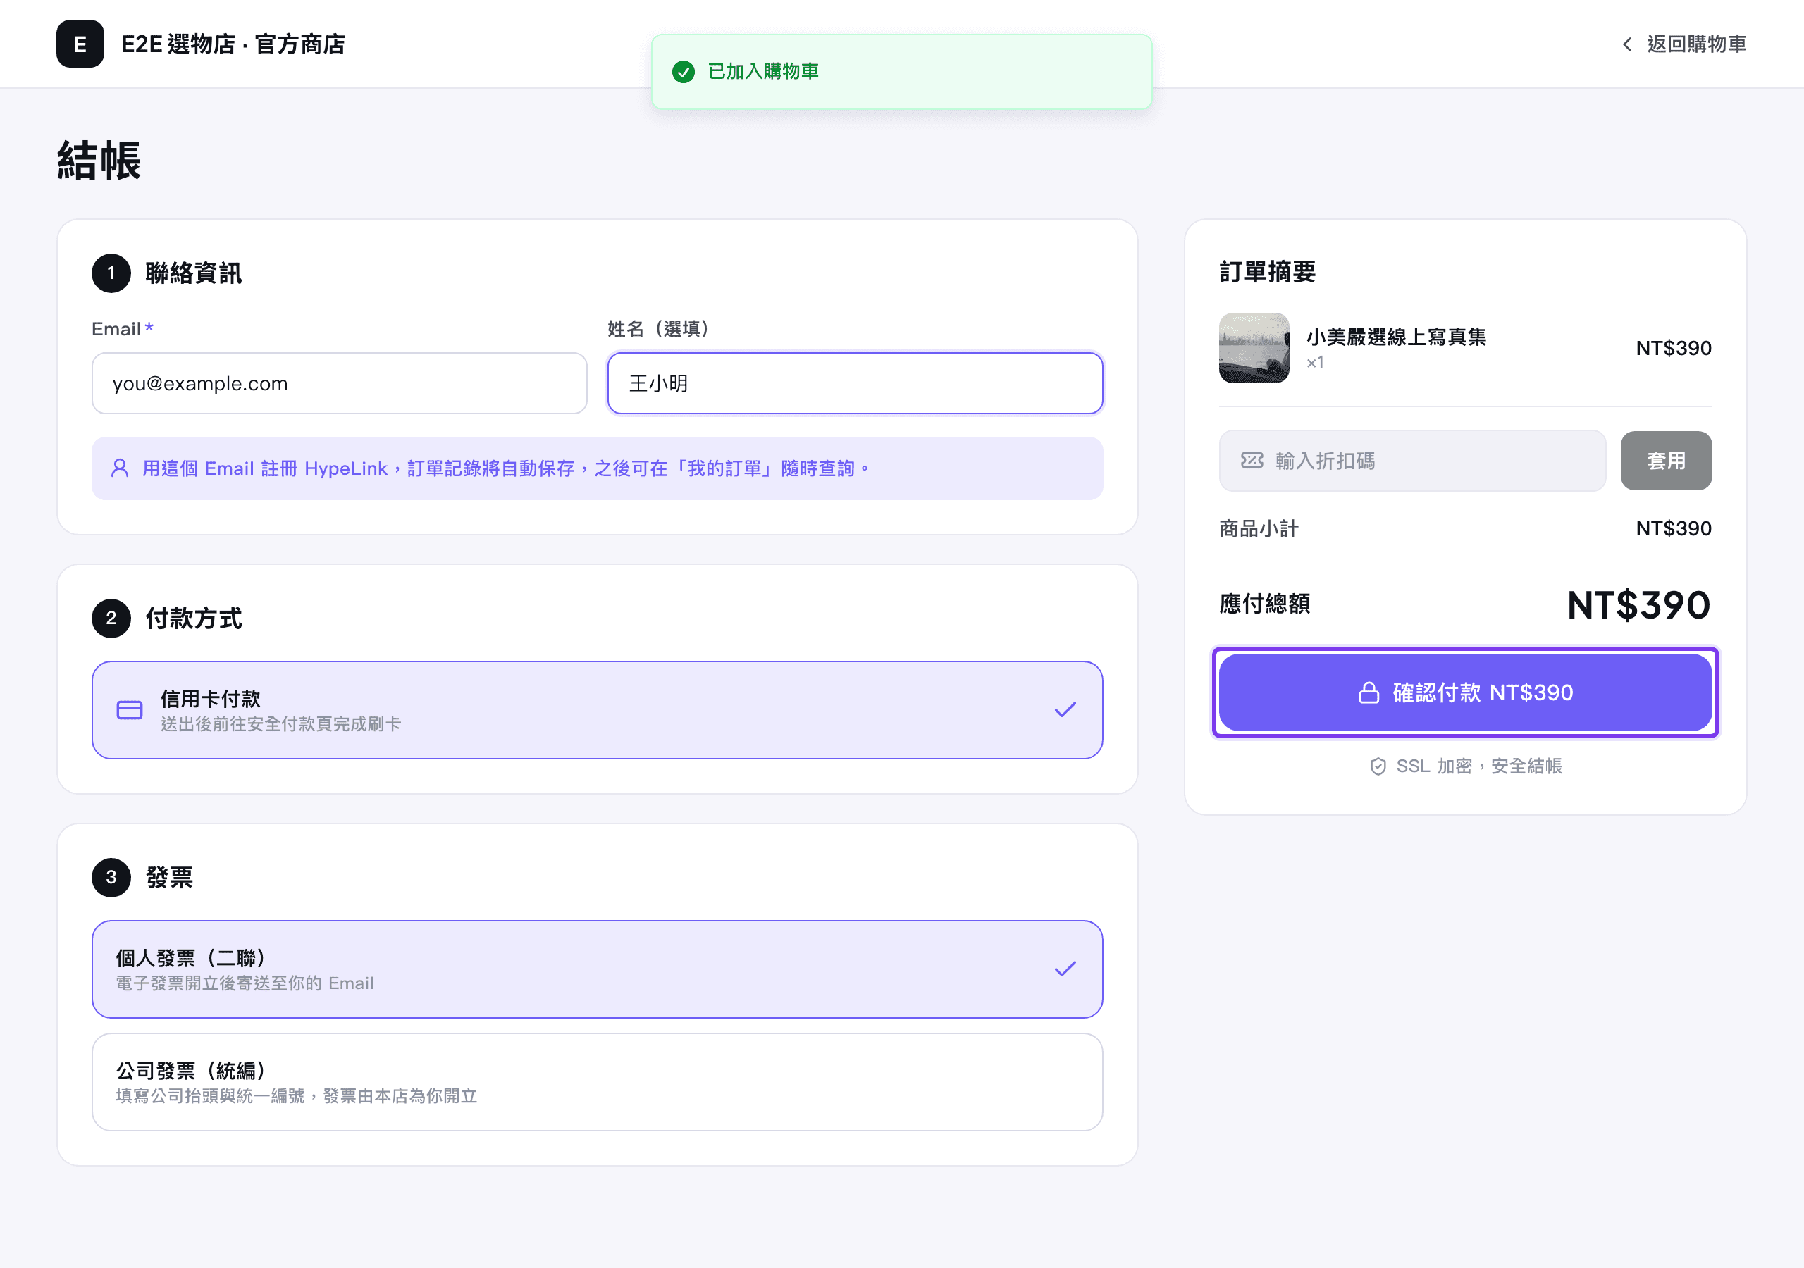Click the 已加入購物車 toast message text

coord(763,71)
